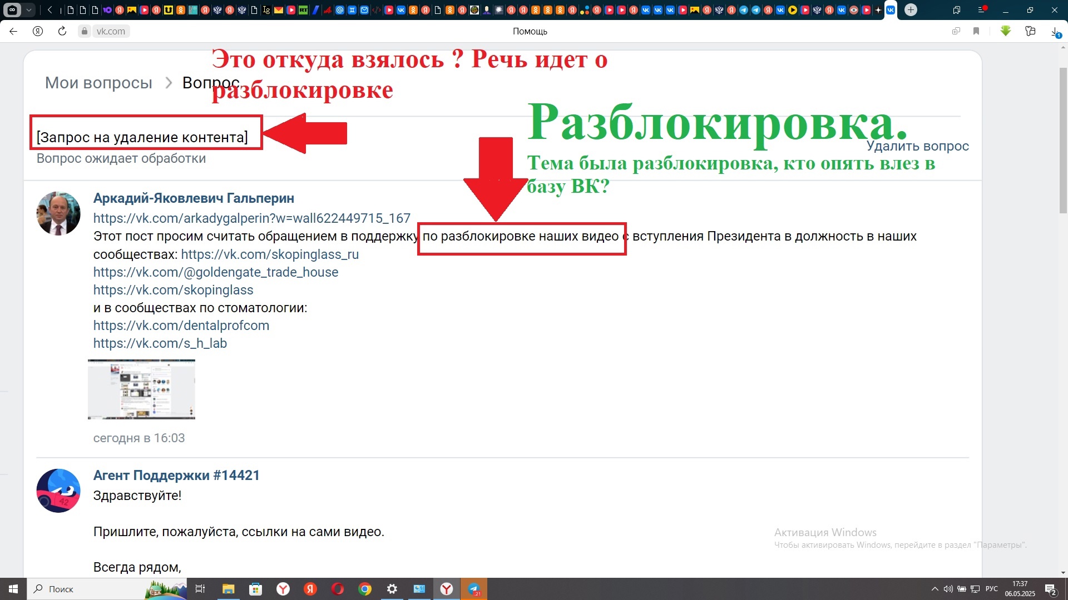Go to Мои вопросы breadcrumb
This screenshot has height=600, width=1068.
click(x=98, y=83)
